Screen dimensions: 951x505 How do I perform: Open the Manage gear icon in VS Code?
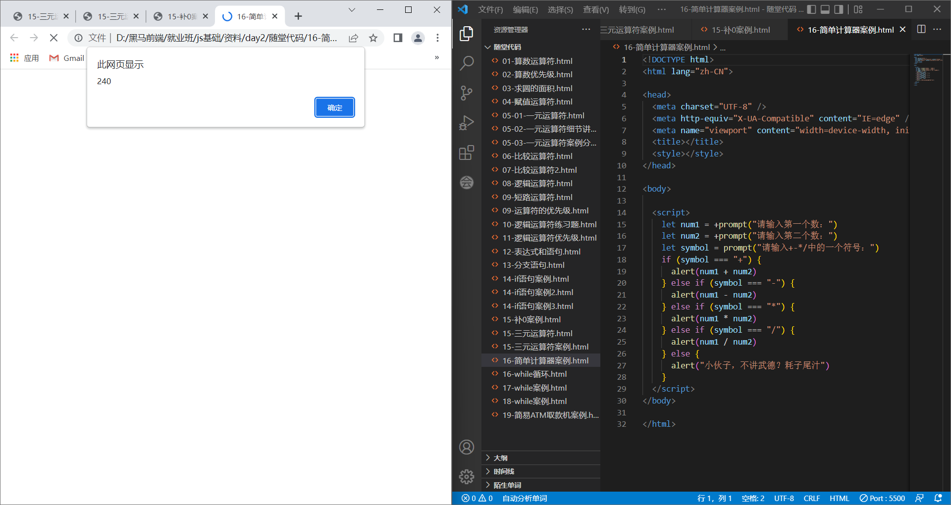(x=466, y=477)
